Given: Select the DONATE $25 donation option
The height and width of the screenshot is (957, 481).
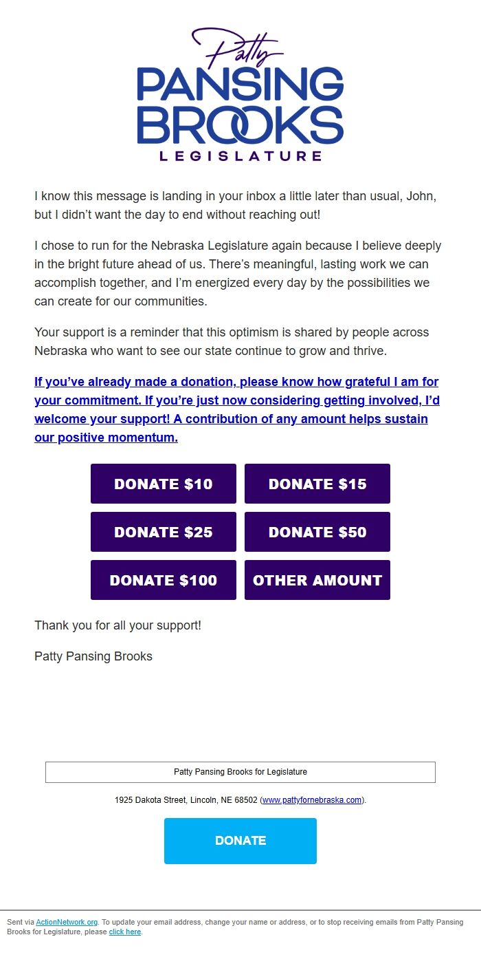Looking at the screenshot, I should coord(163,532).
